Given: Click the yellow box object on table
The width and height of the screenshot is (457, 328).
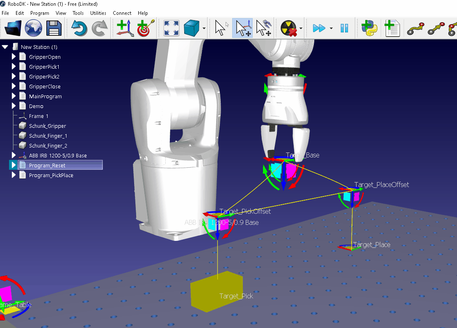Looking at the screenshot, I should (217, 291).
